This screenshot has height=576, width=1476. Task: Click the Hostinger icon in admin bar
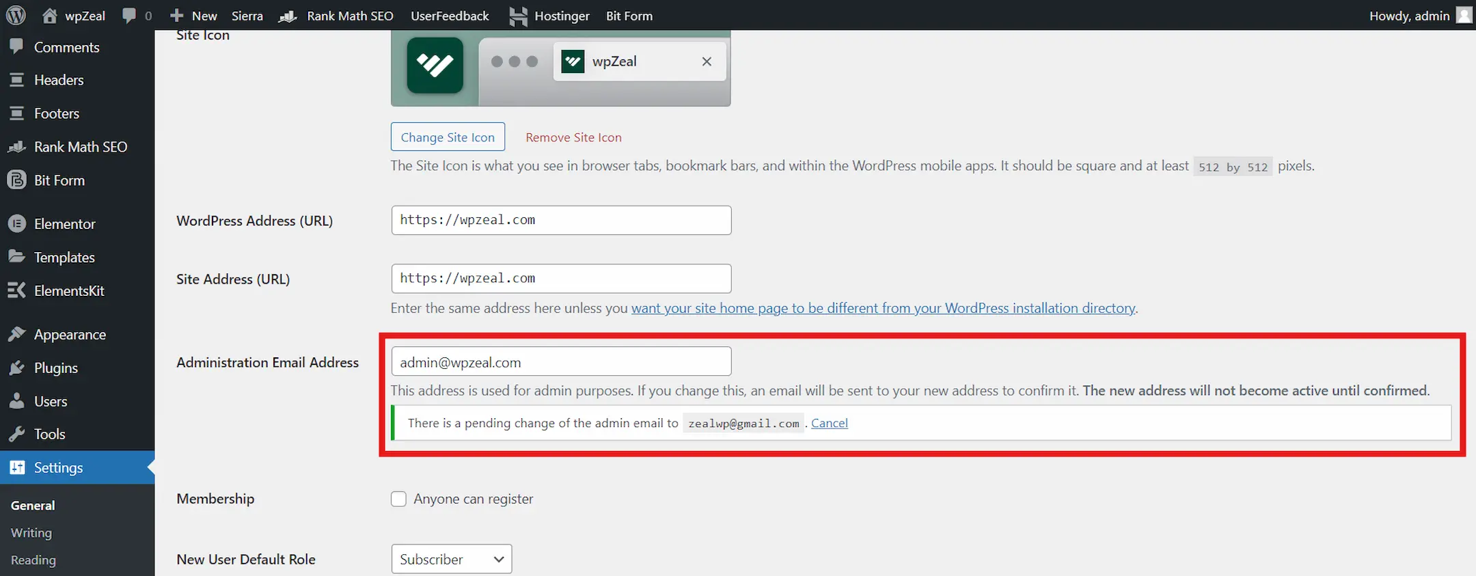pos(519,16)
